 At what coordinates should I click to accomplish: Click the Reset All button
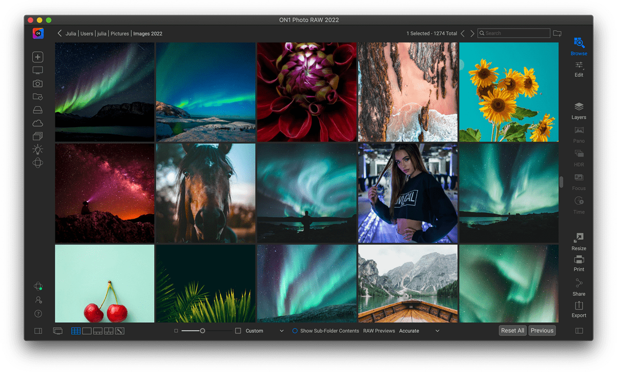click(x=512, y=330)
